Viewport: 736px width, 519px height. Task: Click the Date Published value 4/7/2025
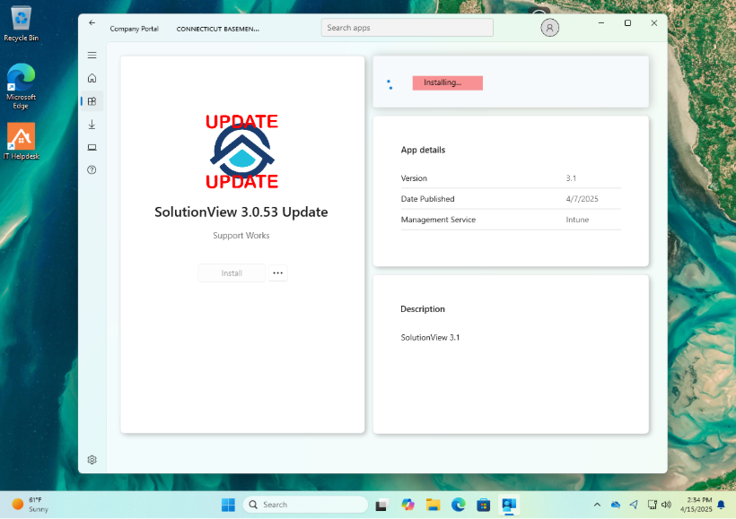click(582, 199)
